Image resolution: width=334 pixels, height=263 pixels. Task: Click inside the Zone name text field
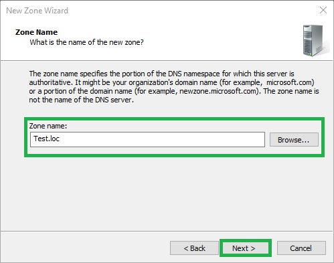tap(147, 139)
